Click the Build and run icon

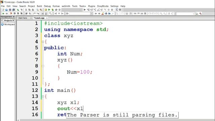[x=53, y=10]
